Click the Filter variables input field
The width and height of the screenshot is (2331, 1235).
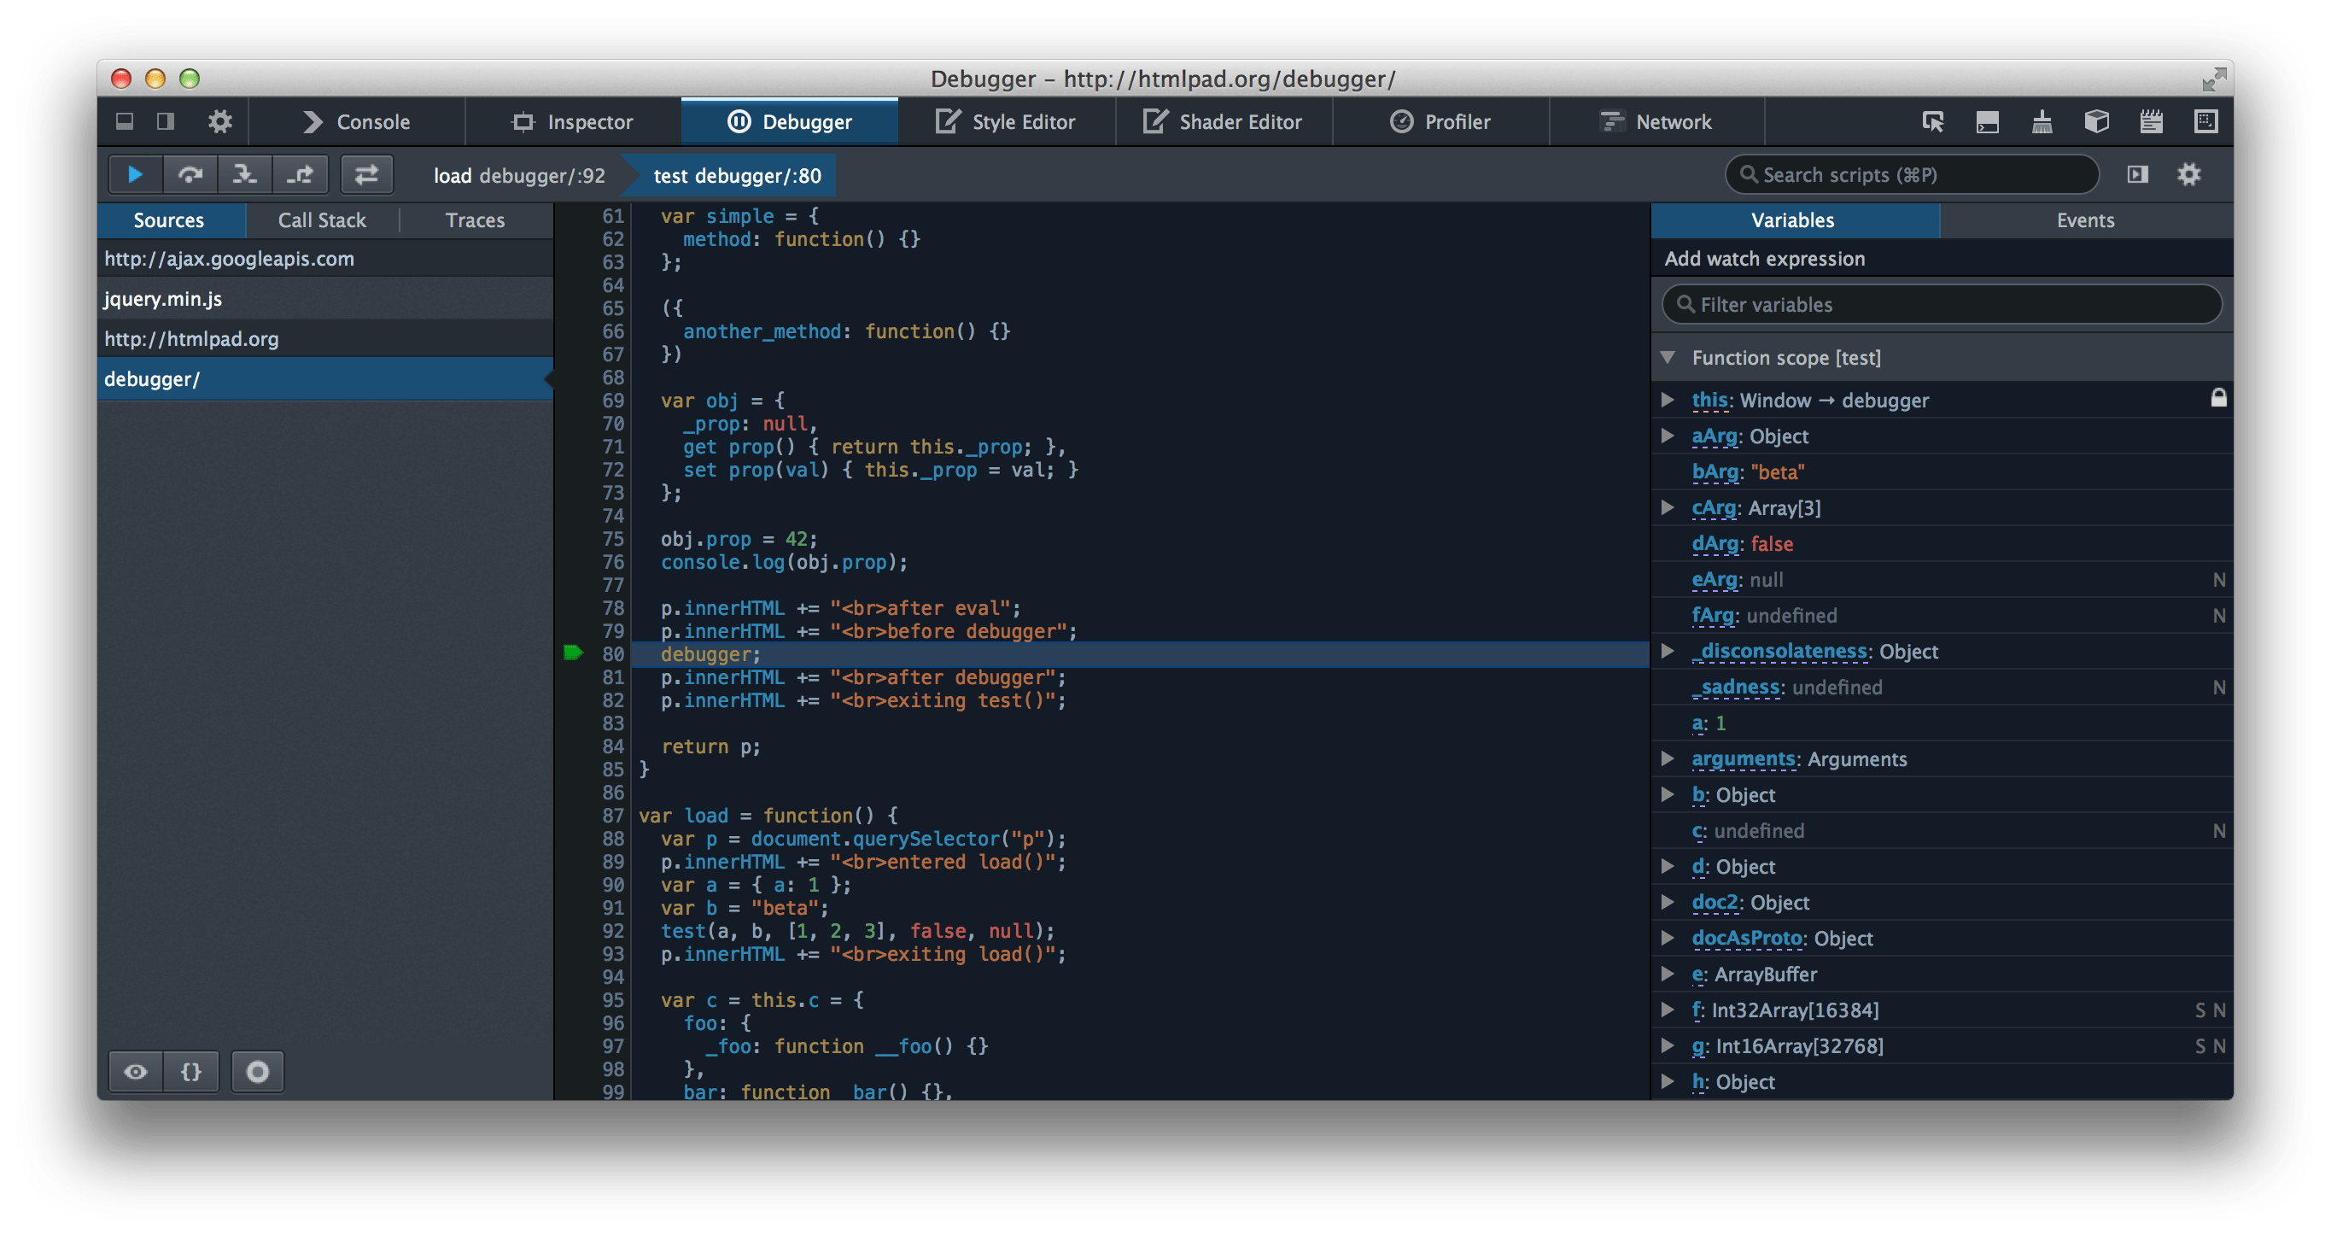pos(1942,304)
